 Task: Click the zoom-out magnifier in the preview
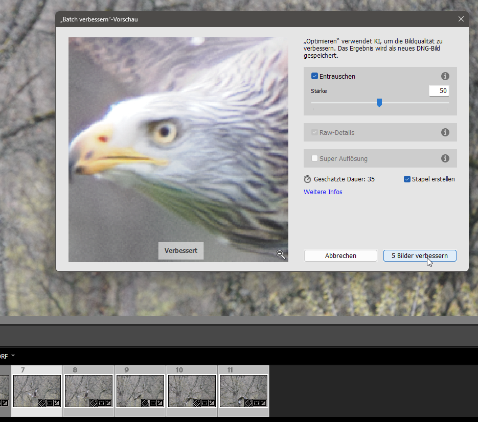pyautogui.click(x=281, y=254)
